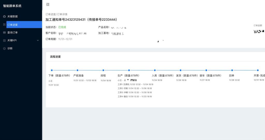This screenshot has width=265, height=140.
Task: Click the 排程 step marker
Action: click(x=103, y=70)
